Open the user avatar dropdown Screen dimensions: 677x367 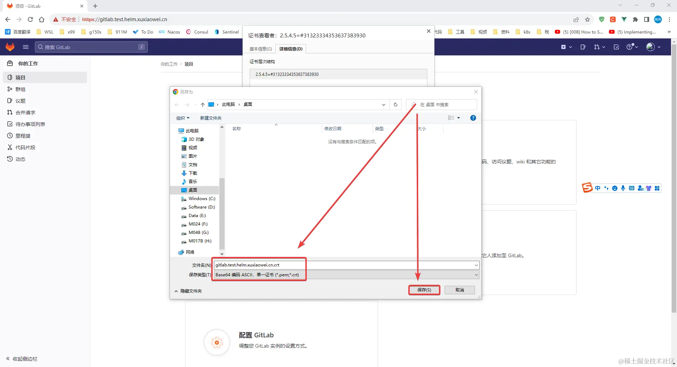[653, 47]
